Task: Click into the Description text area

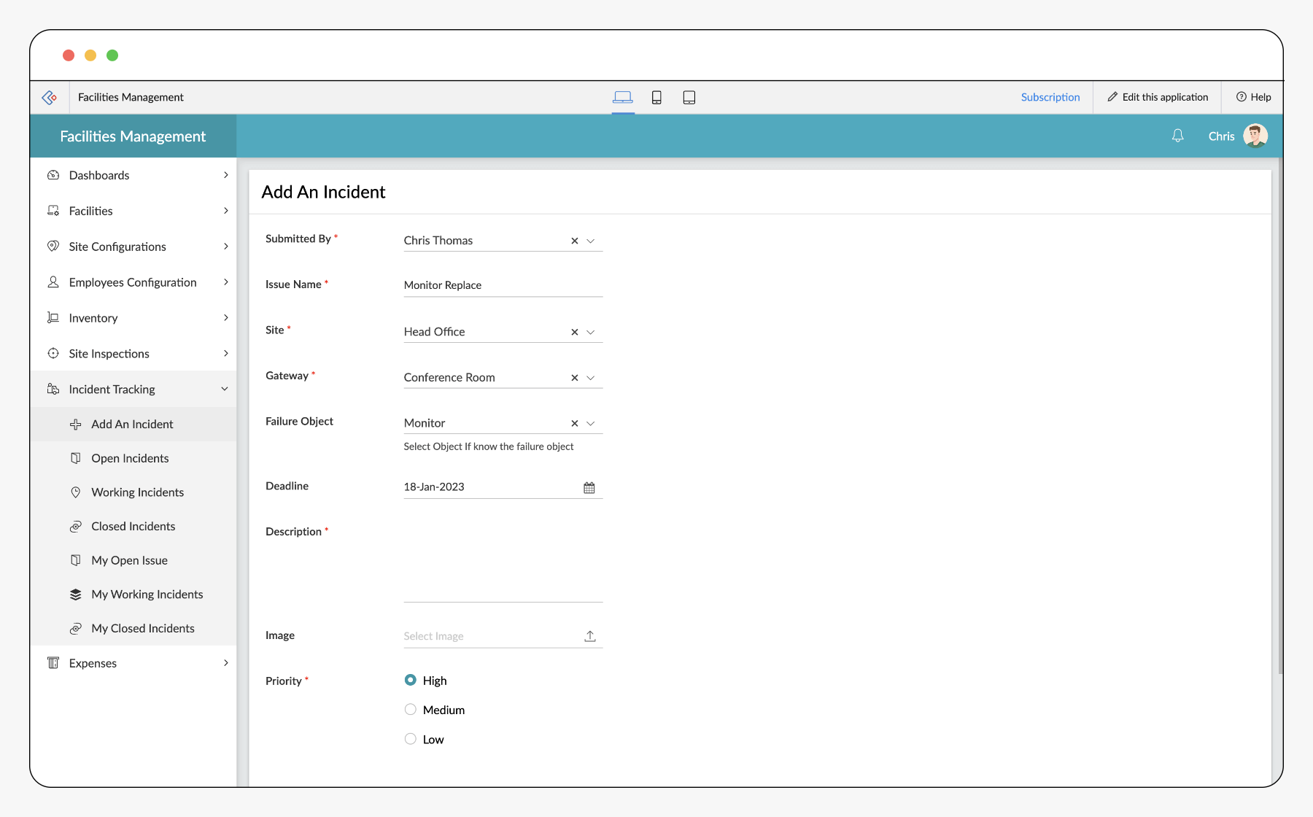Action: point(503,563)
